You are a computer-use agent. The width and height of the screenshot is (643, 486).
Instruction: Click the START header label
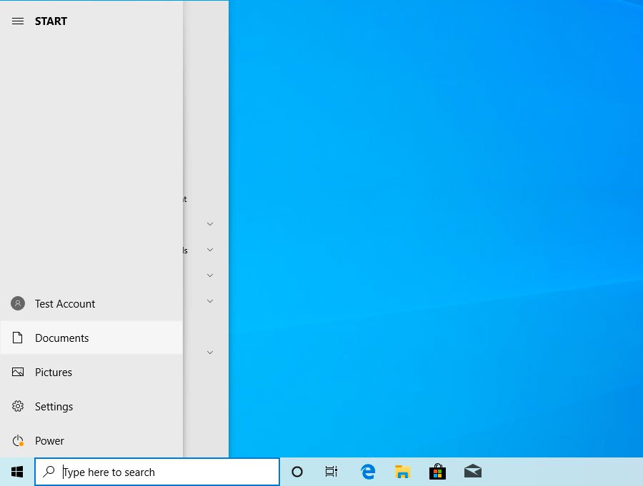[51, 21]
